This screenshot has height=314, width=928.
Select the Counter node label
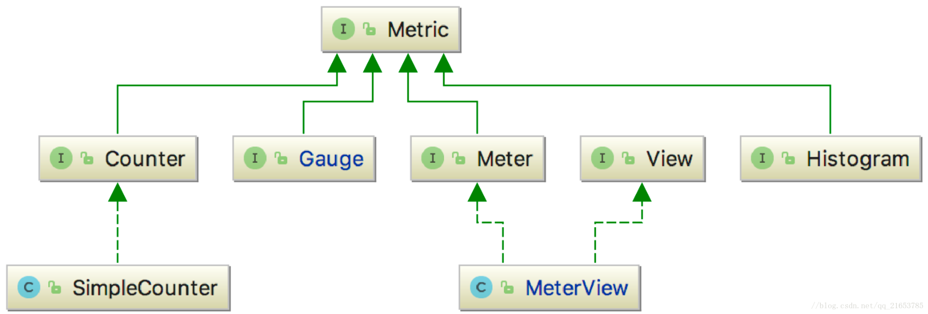coord(145,159)
